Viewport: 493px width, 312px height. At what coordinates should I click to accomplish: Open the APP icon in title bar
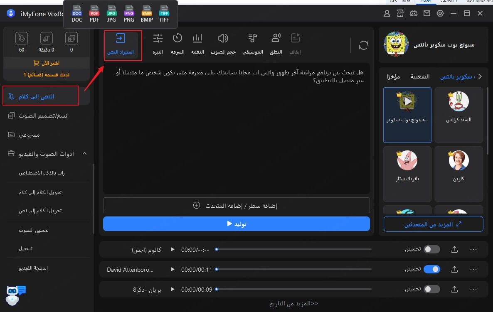(x=400, y=14)
